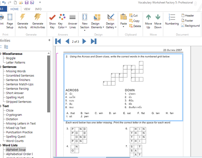
Task: Select the Missing Words activity
Action: [16, 71]
